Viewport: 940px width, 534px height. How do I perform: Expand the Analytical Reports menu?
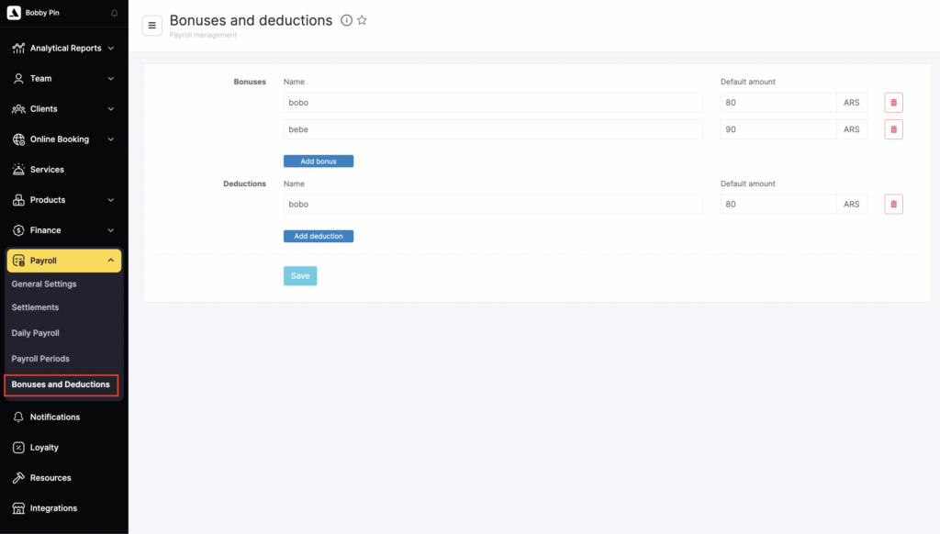click(63, 48)
